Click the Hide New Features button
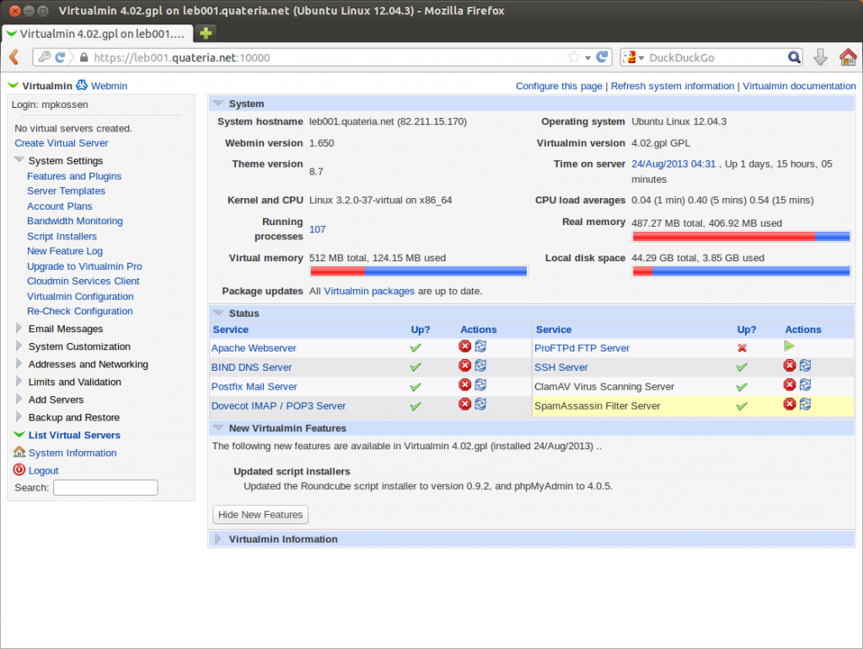Viewport: 863px width, 649px height. 260,514
